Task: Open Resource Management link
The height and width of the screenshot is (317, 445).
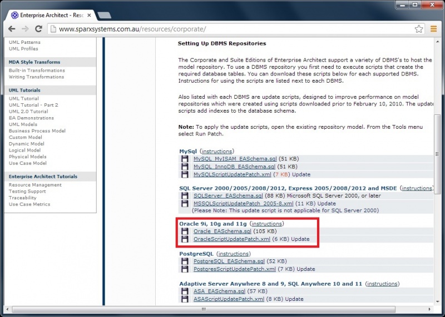Action: pyautogui.click(x=35, y=185)
